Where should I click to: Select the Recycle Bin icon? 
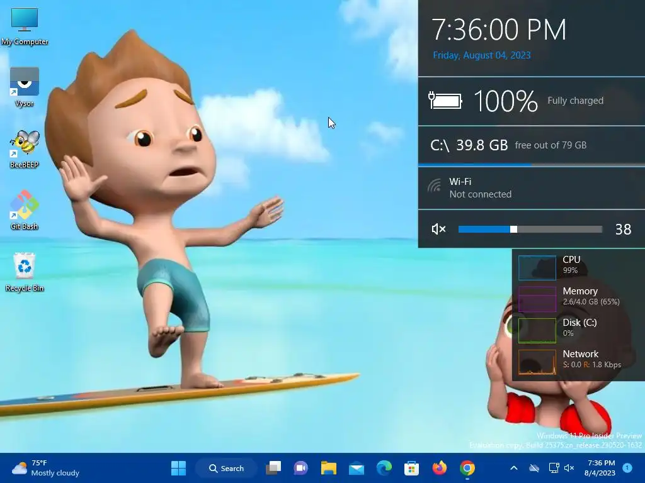click(25, 272)
